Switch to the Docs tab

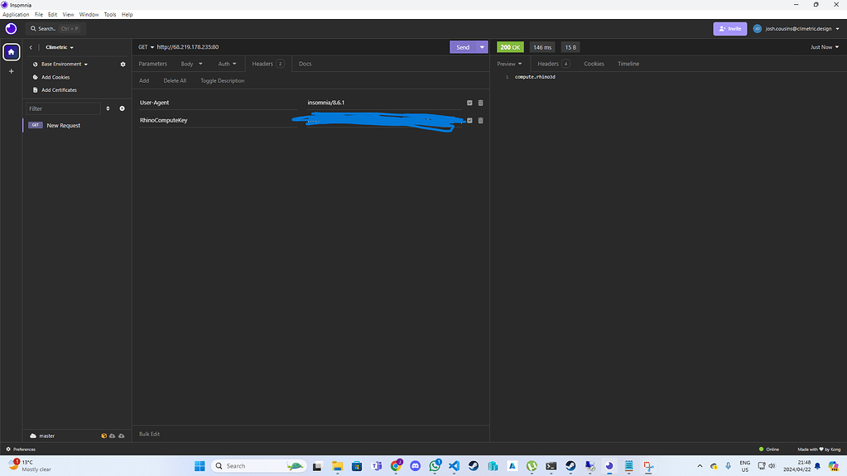click(x=306, y=64)
